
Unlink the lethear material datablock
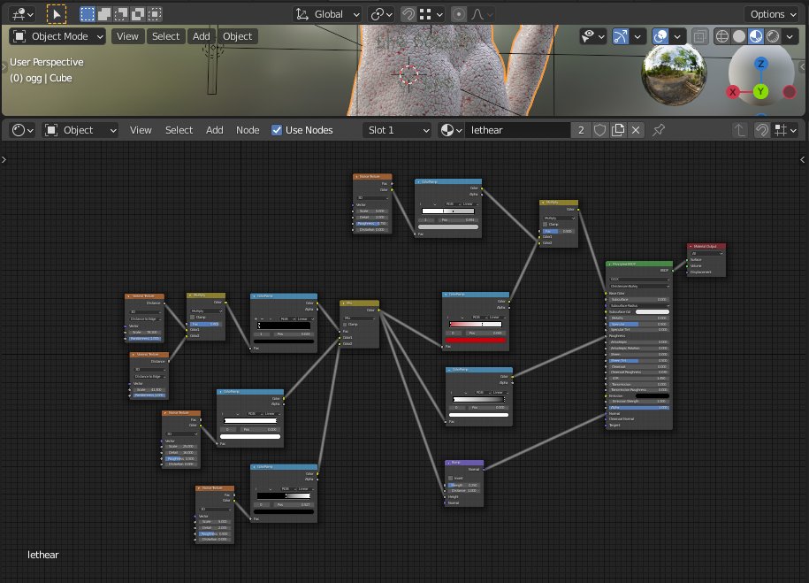636,130
